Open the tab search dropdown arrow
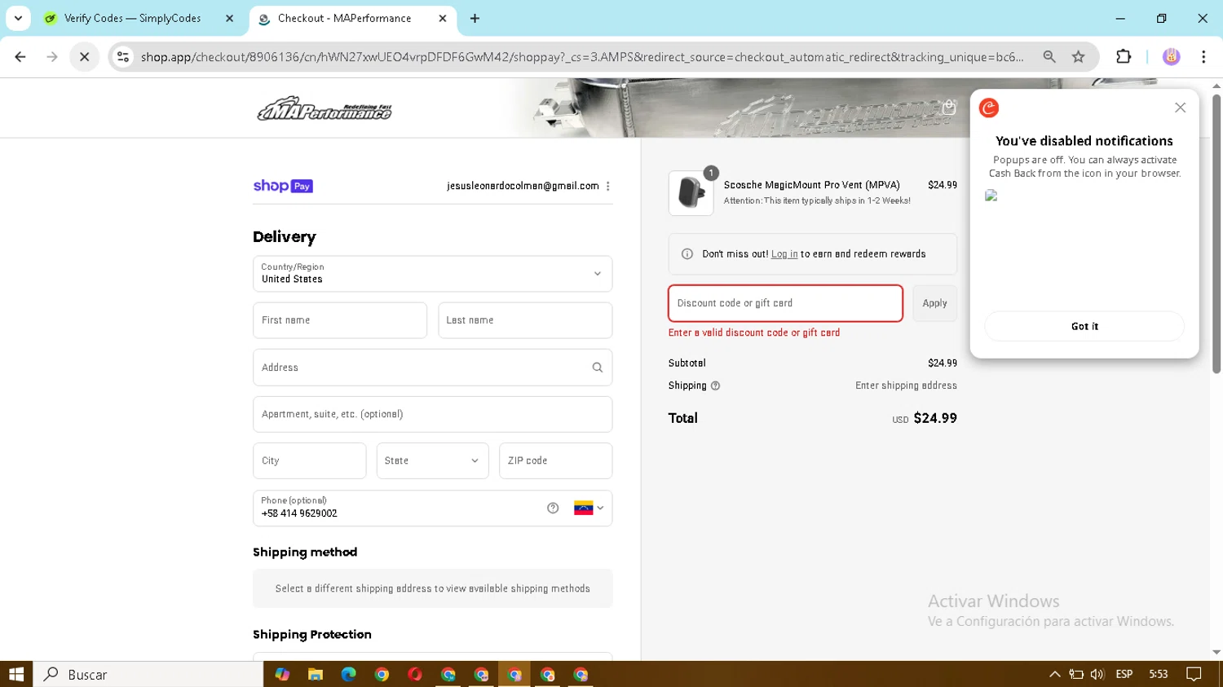Image resolution: width=1223 pixels, height=687 pixels. click(x=18, y=18)
